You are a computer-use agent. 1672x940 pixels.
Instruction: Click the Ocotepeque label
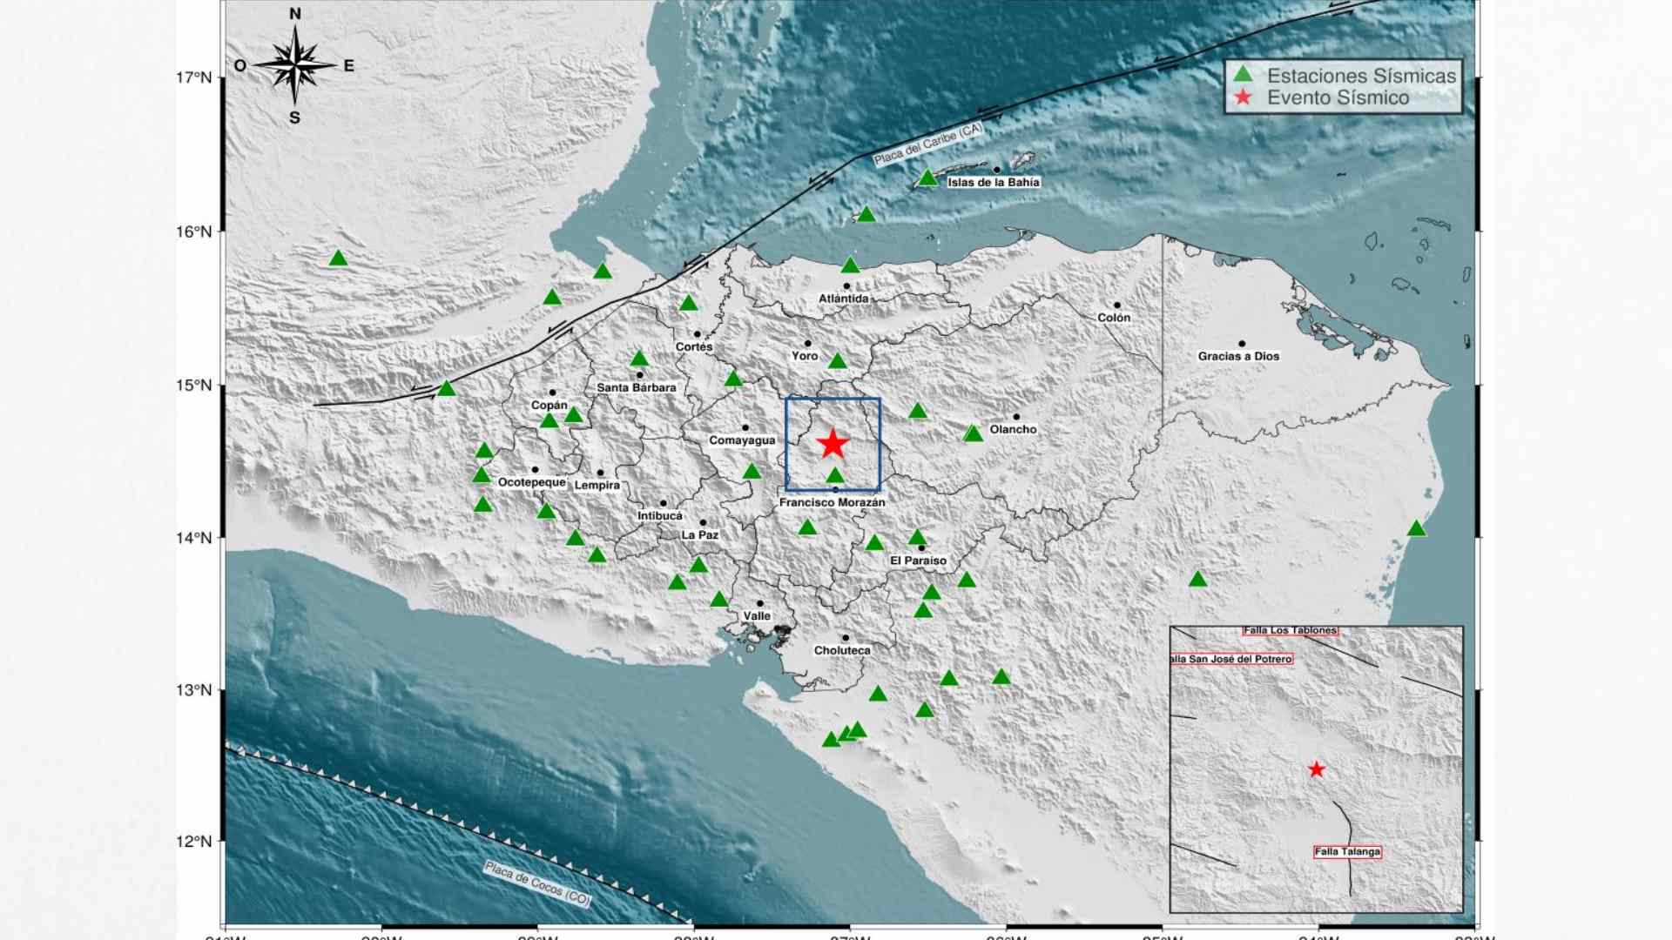(x=531, y=482)
